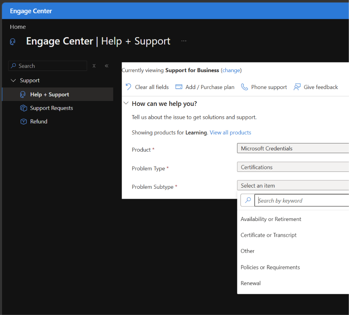Click the Support Requests icon in sidebar

[x=24, y=108]
